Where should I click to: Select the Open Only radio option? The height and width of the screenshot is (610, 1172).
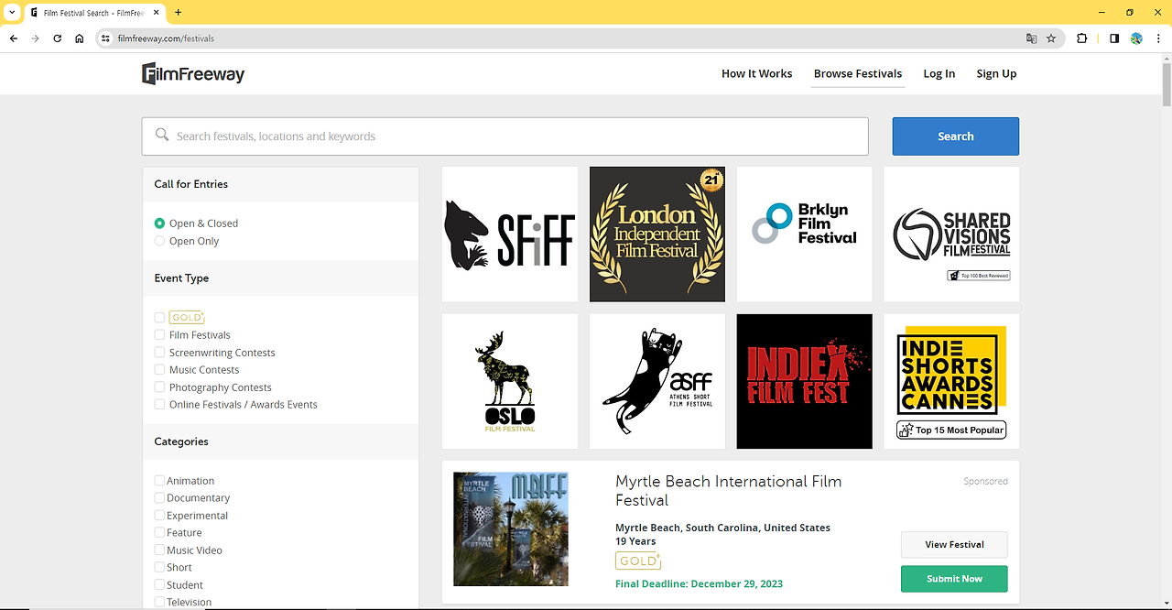[x=160, y=241]
